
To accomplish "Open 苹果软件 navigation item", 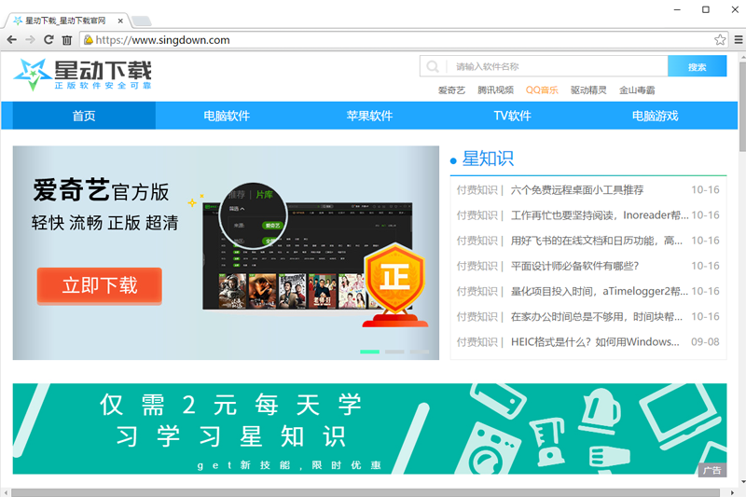I will click(x=369, y=116).
